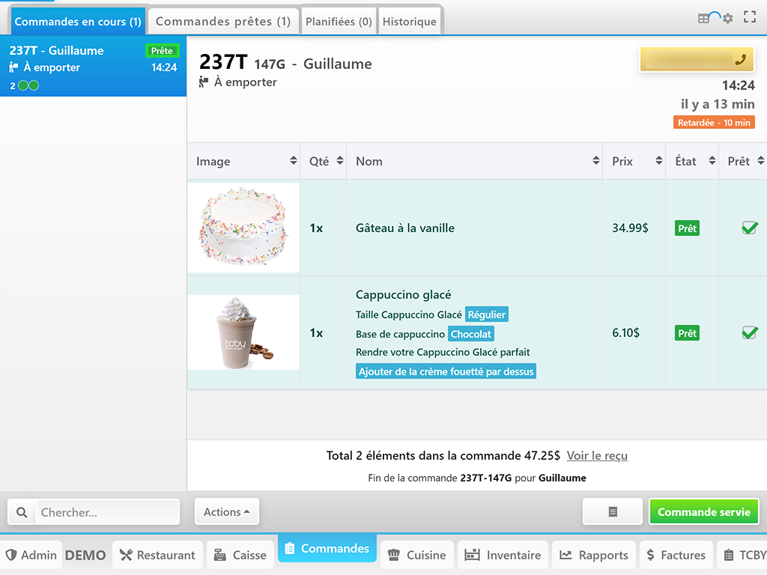Click the receipt print icon button
The image size is (767, 575).
[x=613, y=512]
